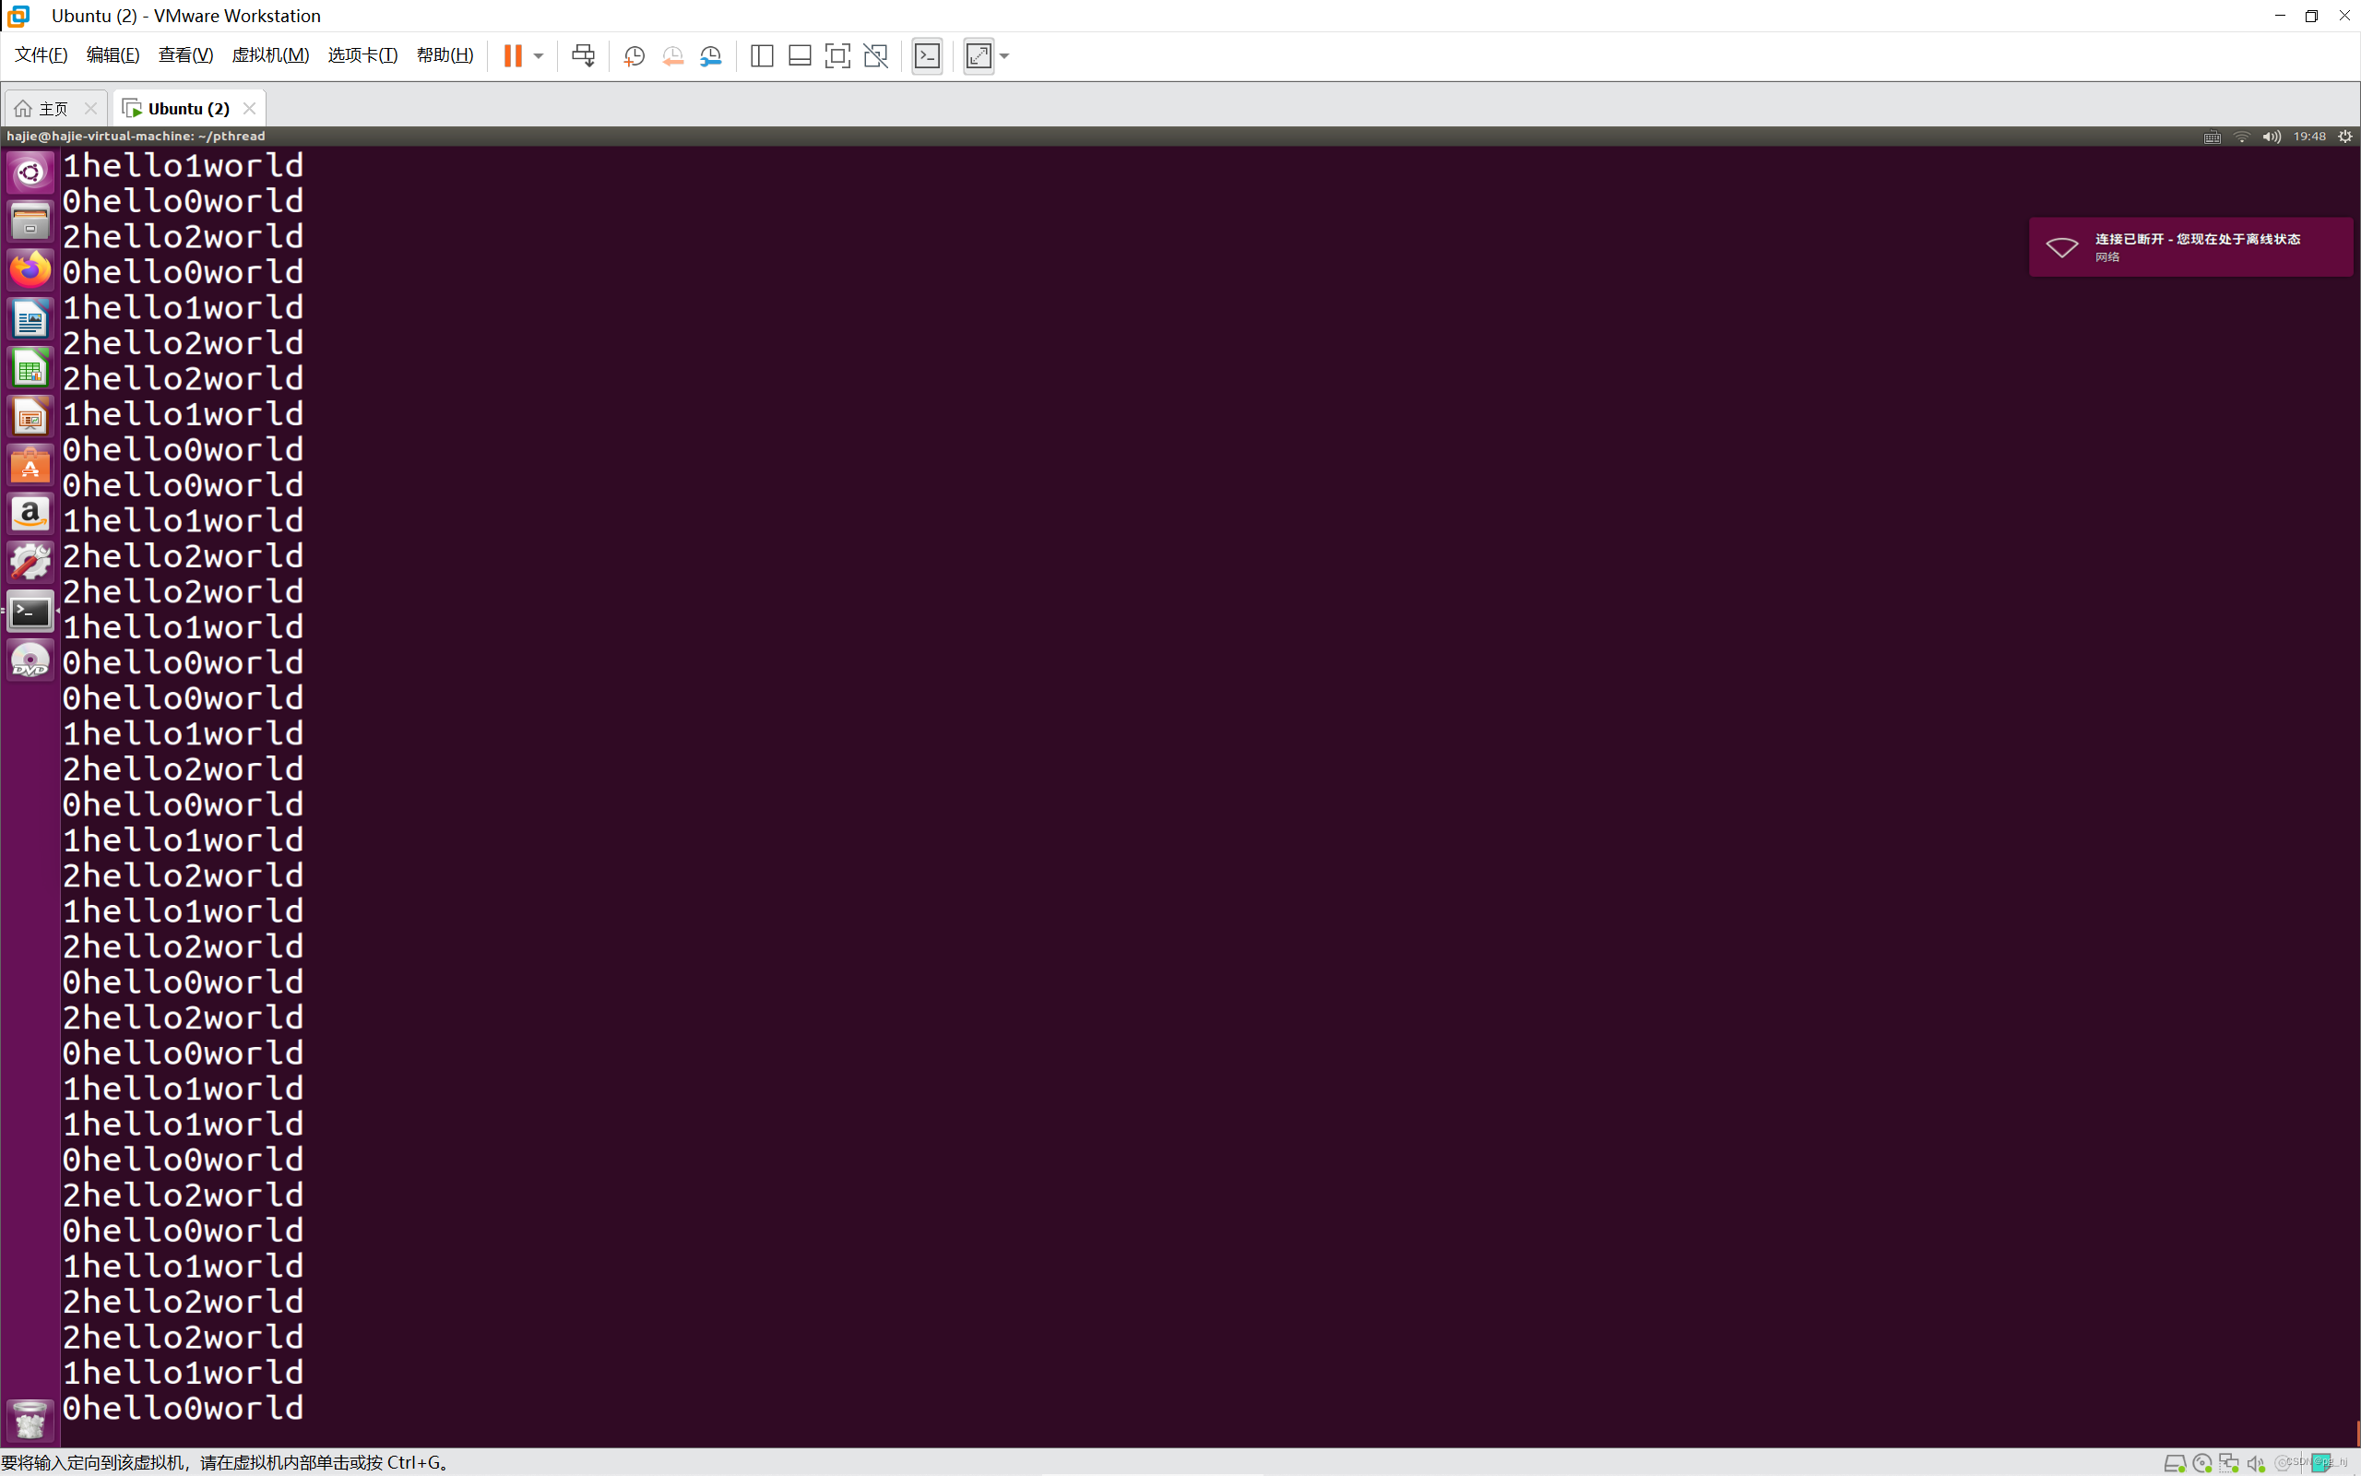Click the Amazon launcher icon
The height and width of the screenshot is (1476, 2361).
pyautogui.click(x=30, y=513)
